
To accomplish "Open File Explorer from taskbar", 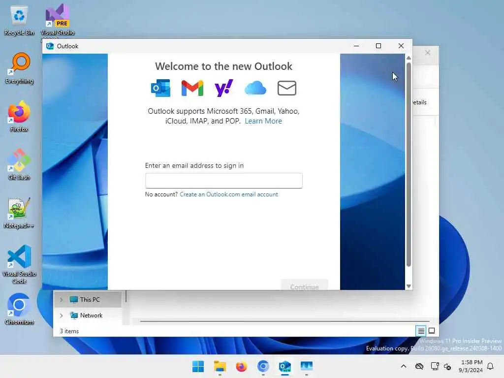I will [x=220, y=366].
